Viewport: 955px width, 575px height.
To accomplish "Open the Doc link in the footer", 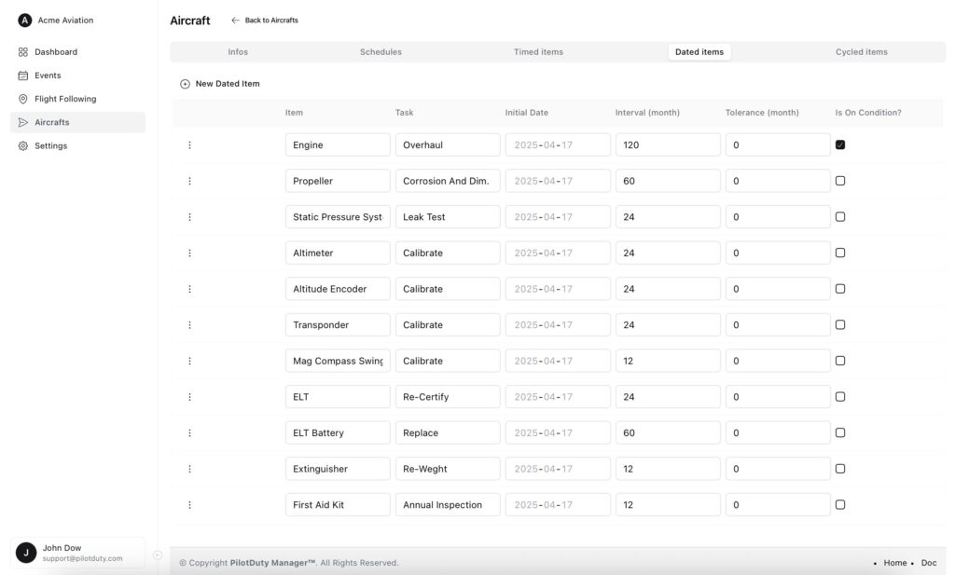I will click(928, 563).
